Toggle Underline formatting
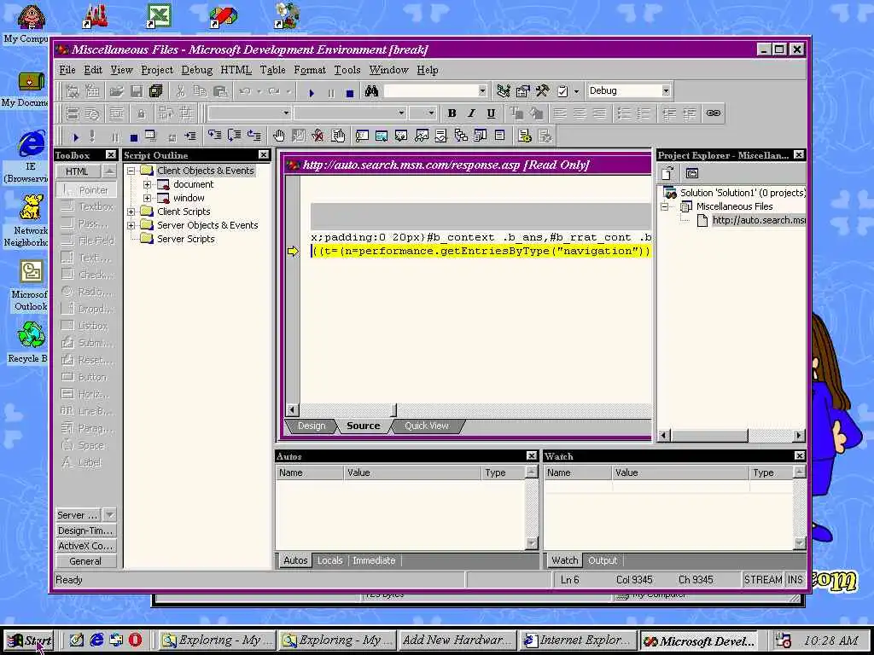Viewport: 874px width, 655px height. (x=491, y=113)
